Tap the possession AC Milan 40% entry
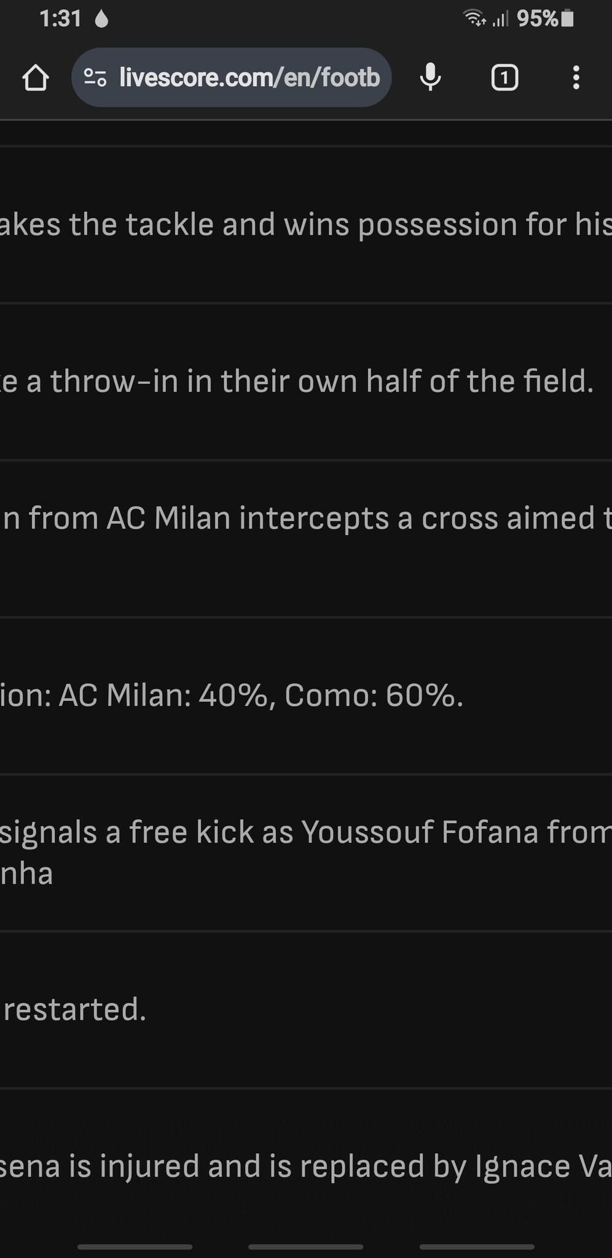The image size is (612, 1258). click(x=306, y=695)
